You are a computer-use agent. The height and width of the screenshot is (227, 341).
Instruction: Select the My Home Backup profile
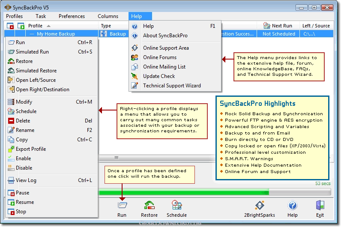tap(56, 34)
